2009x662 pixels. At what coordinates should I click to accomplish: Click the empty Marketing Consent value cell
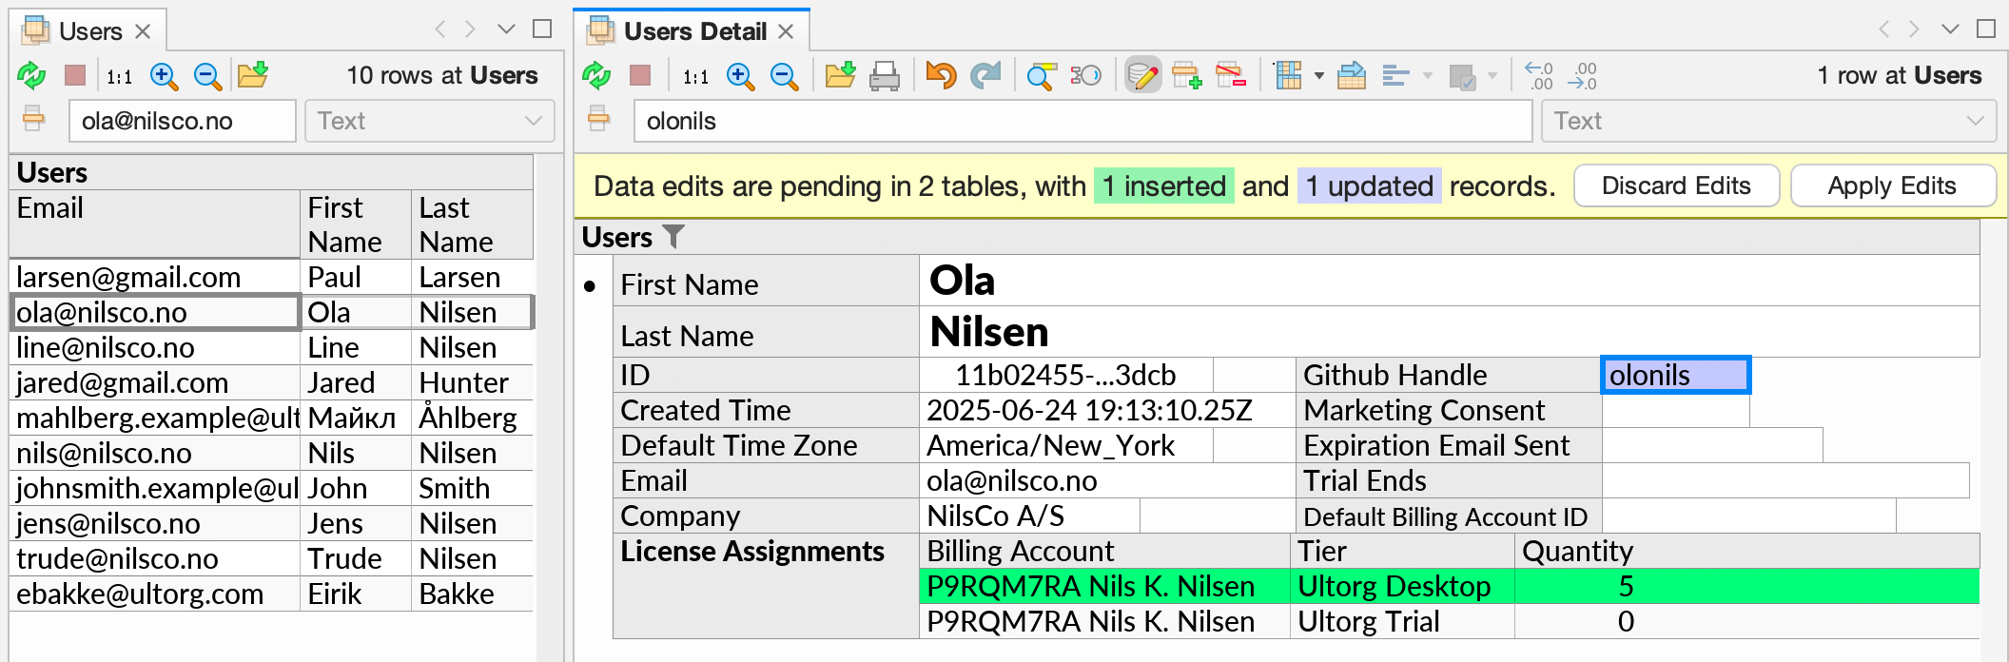click(x=1675, y=410)
